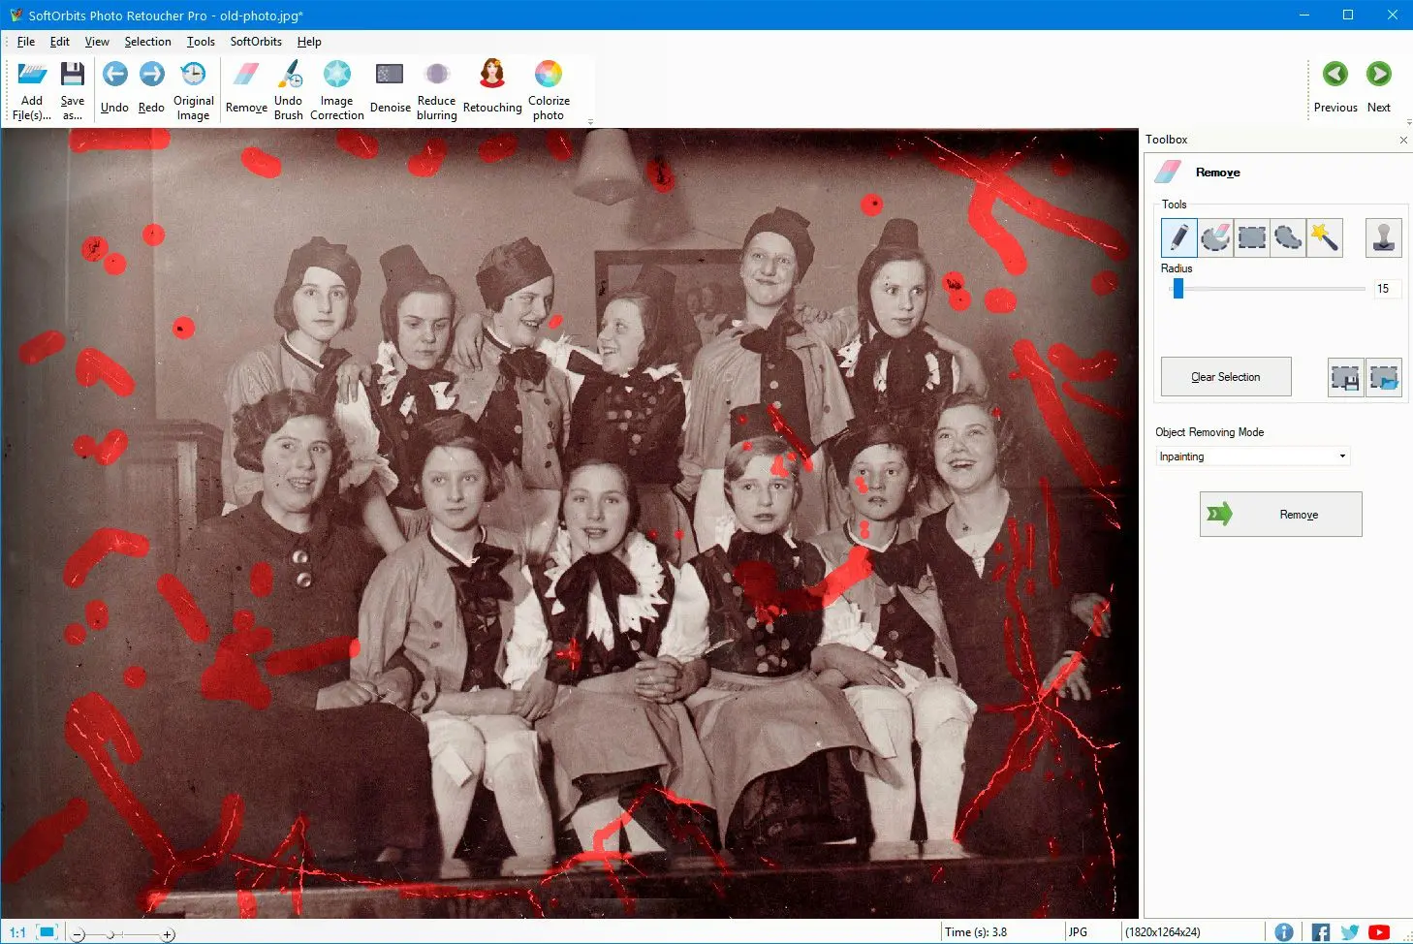The image size is (1413, 944).
Task: Select the pencil marker tool
Action: click(x=1178, y=237)
